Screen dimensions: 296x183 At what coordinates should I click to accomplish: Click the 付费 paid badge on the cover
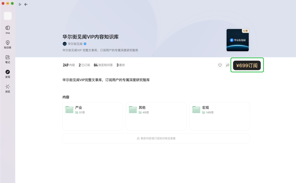tap(245, 31)
